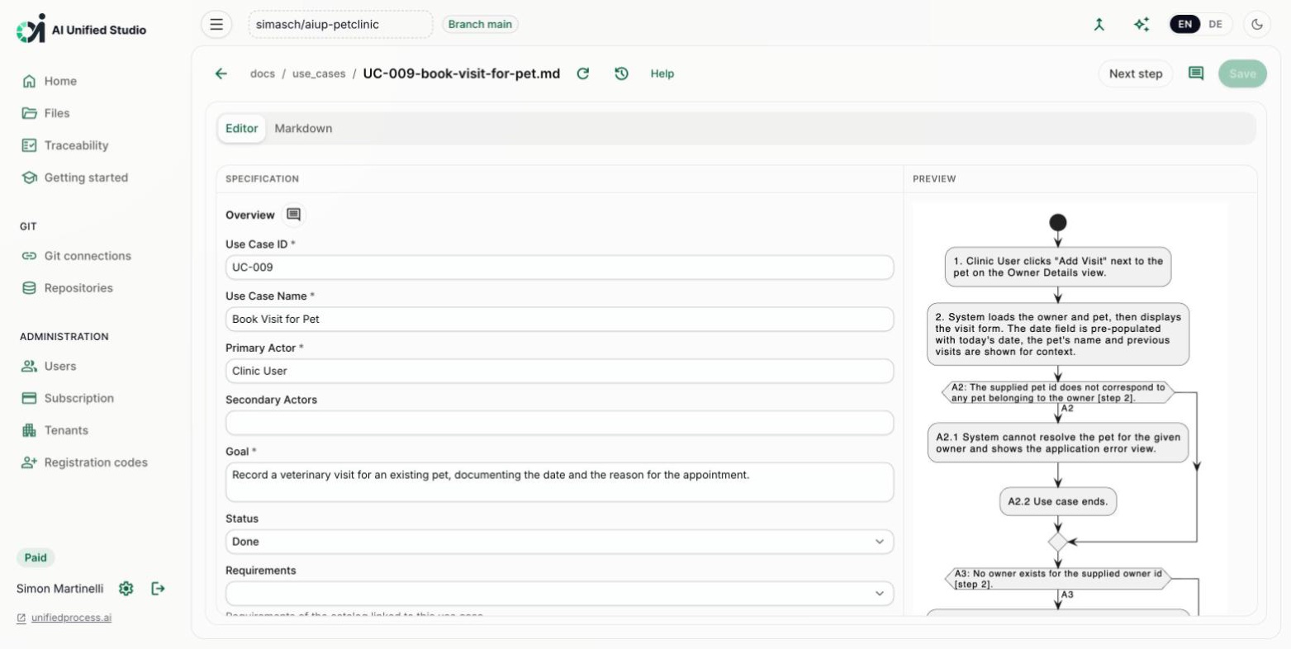Image resolution: width=1291 pixels, height=649 pixels.
Task: Expand the Requirements dropdown
Action: tap(559, 594)
